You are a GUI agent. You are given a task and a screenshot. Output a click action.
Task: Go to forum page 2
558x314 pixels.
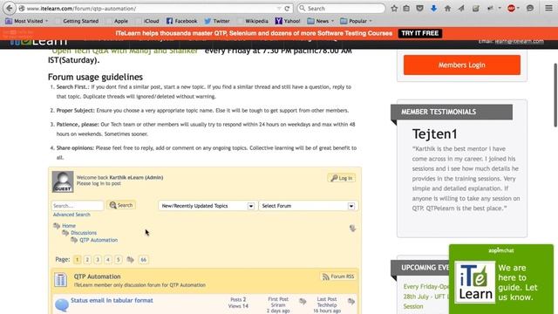tap(87, 260)
